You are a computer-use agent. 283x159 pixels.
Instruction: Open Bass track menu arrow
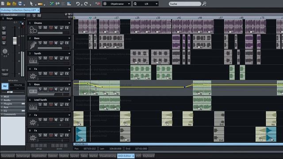(x=69, y=38)
